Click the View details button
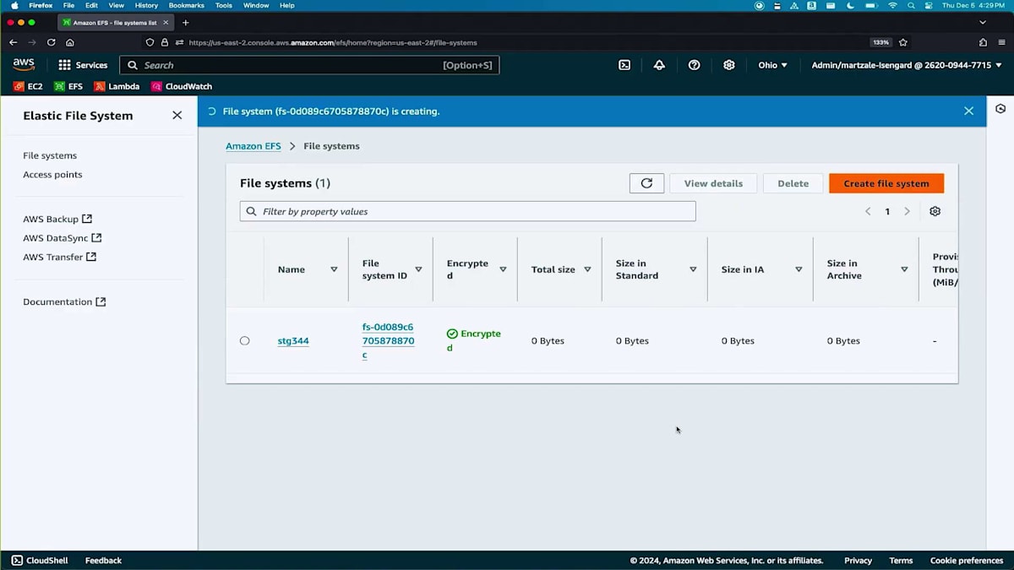1014x570 pixels. pos(713,183)
